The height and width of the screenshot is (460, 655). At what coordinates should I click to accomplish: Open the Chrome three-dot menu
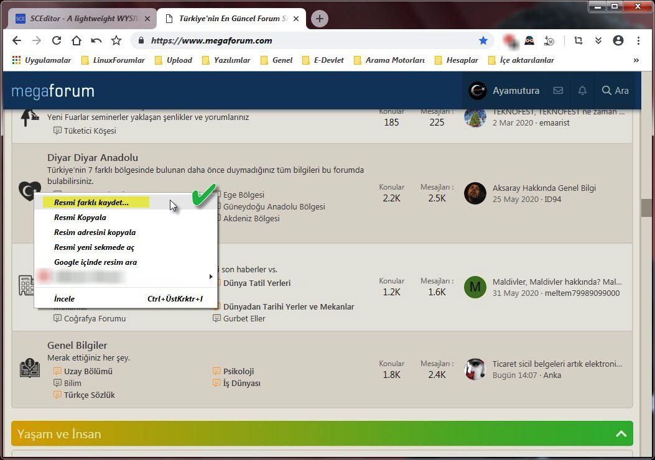coord(638,40)
